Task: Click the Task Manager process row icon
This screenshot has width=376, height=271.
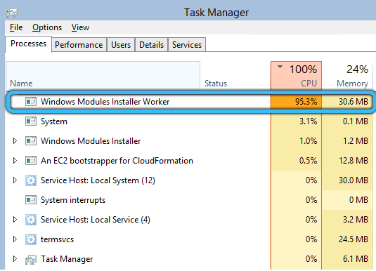Action: click(31, 259)
